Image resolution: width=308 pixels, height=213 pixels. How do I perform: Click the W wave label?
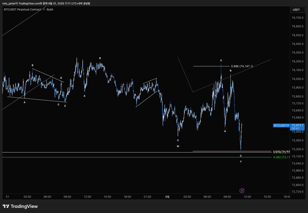(x=178, y=146)
